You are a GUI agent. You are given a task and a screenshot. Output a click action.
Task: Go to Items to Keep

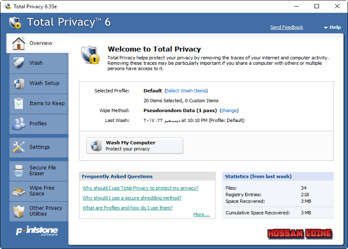click(39, 104)
